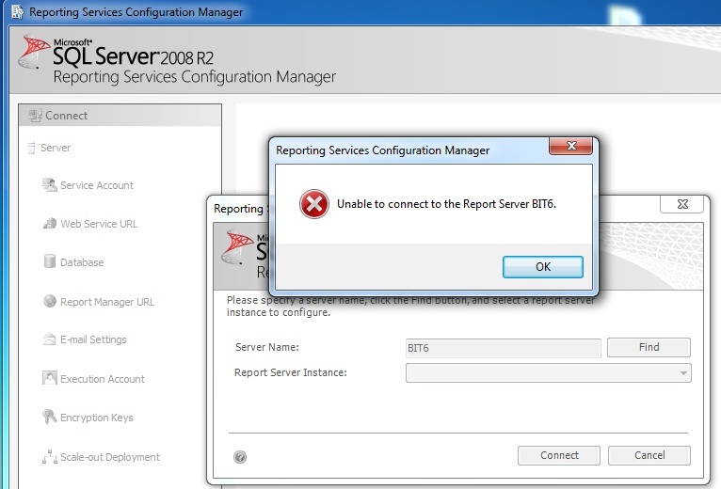
Task: Click the 'Server Name:' label
Action: point(267,347)
